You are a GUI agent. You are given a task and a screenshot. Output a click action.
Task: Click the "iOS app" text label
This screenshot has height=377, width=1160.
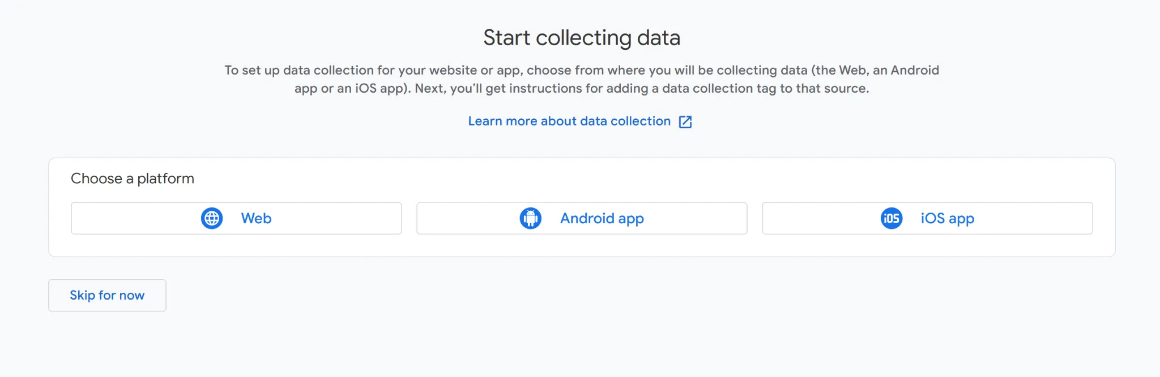(947, 218)
